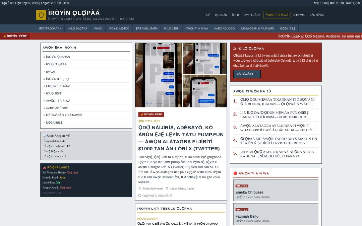This screenshot has width=362, height=226.
Task: Open sidebar link Ààbò Àdúgbò
Action: pyautogui.click(x=56, y=108)
